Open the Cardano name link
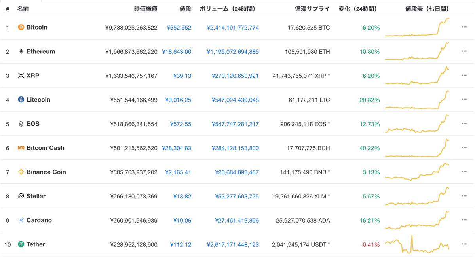 point(39,220)
